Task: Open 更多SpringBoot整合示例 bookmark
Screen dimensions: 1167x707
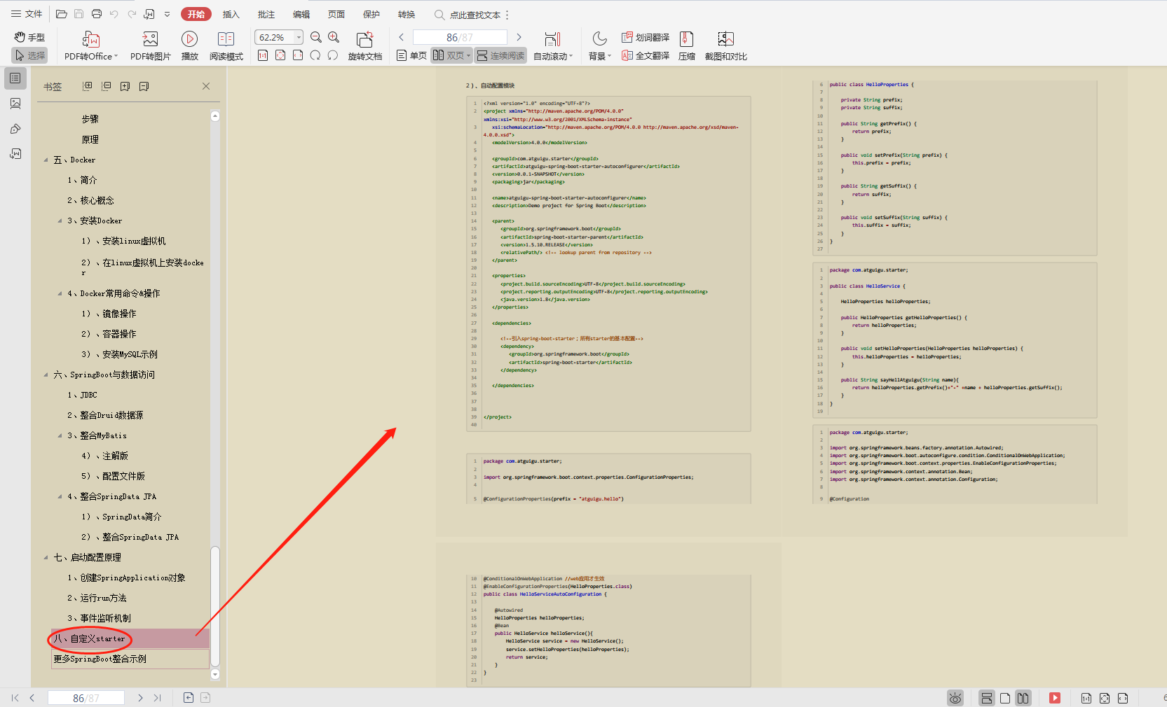Action: (130, 659)
